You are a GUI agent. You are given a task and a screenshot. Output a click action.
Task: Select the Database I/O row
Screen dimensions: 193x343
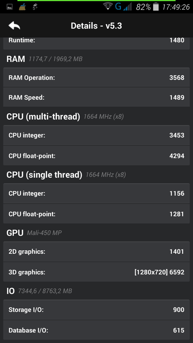(96, 330)
